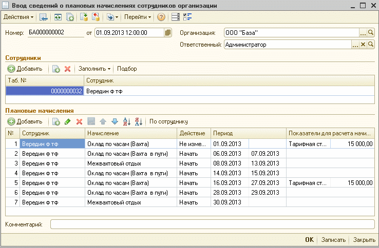Click the Номер field БА000000002
This screenshot has width=379, height=248.
[x=56, y=33]
